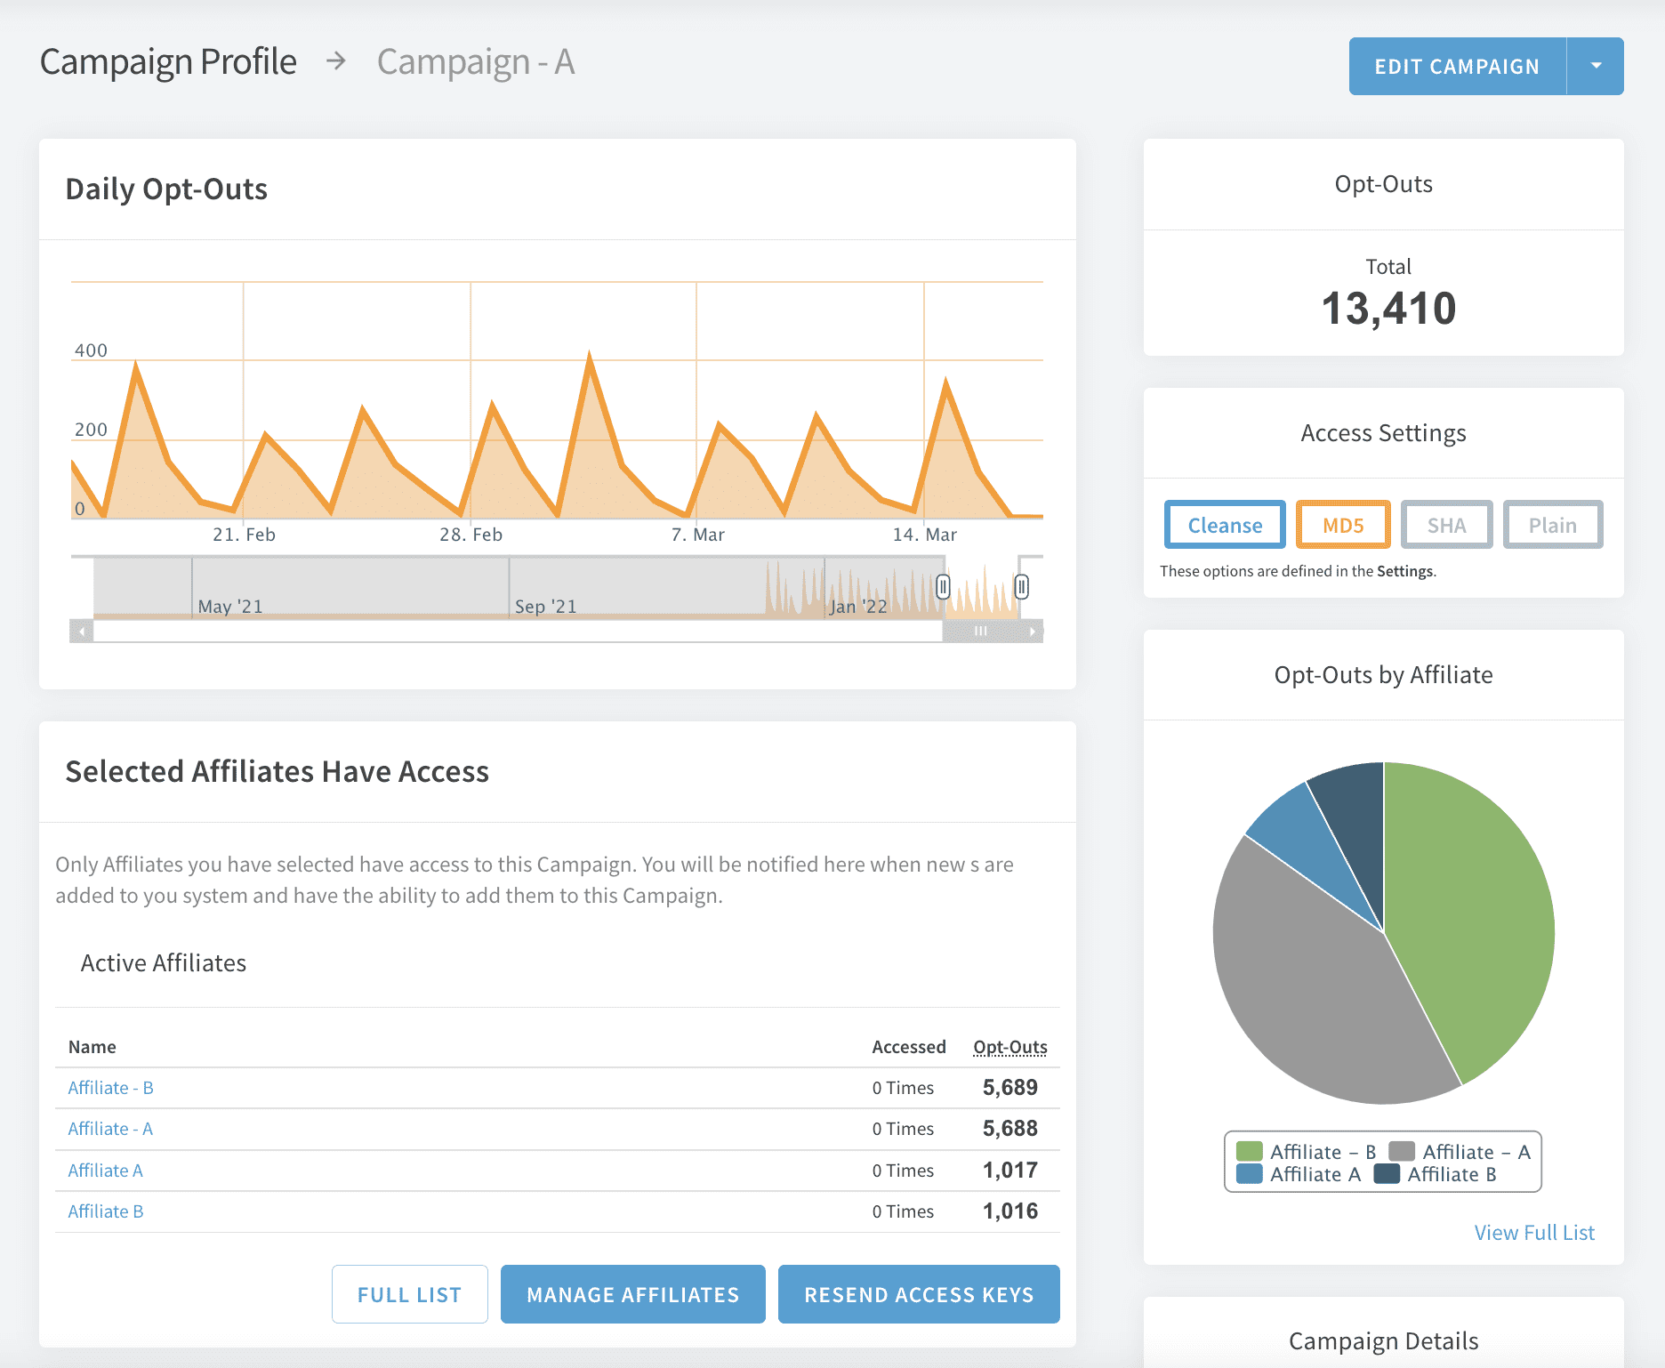Viewport: 1665px width, 1368px height.
Task: Click the 1,017 opt-outs value
Action: pyautogui.click(x=1009, y=1171)
